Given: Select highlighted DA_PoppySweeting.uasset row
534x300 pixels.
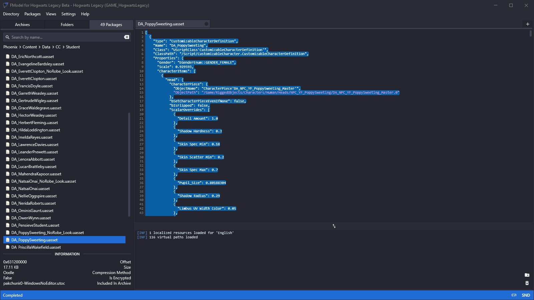Looking at the screenshot, I should click(x=64, y=240).
